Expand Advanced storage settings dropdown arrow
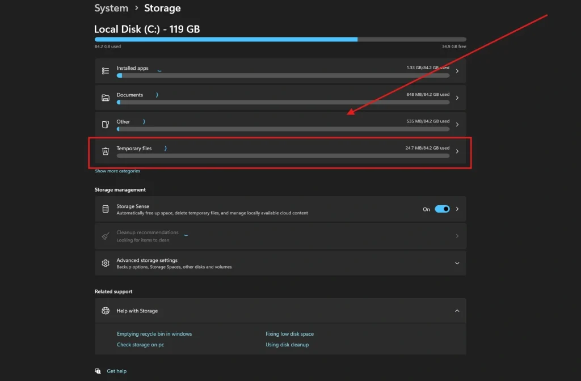The width and height of the screenshot is (581, 381). 457,263
